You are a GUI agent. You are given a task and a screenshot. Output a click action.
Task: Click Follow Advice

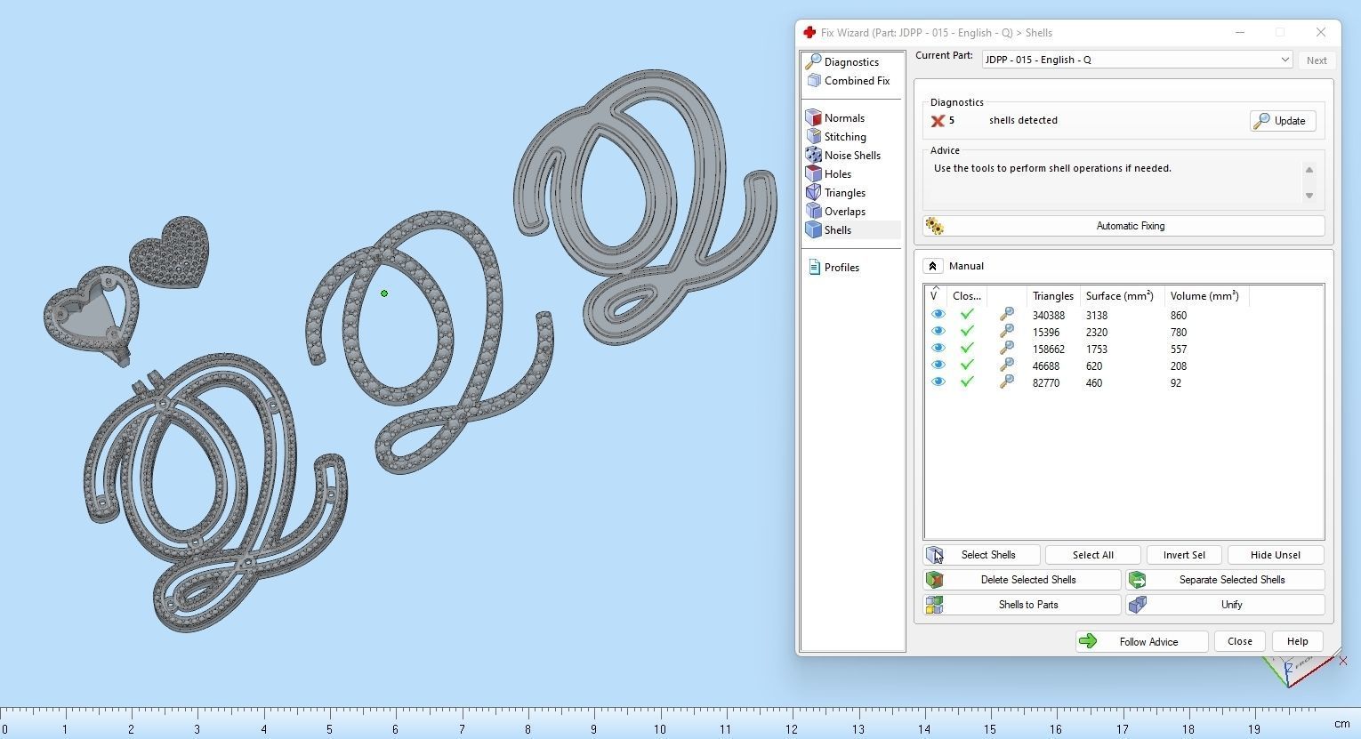coord(1141,641)
